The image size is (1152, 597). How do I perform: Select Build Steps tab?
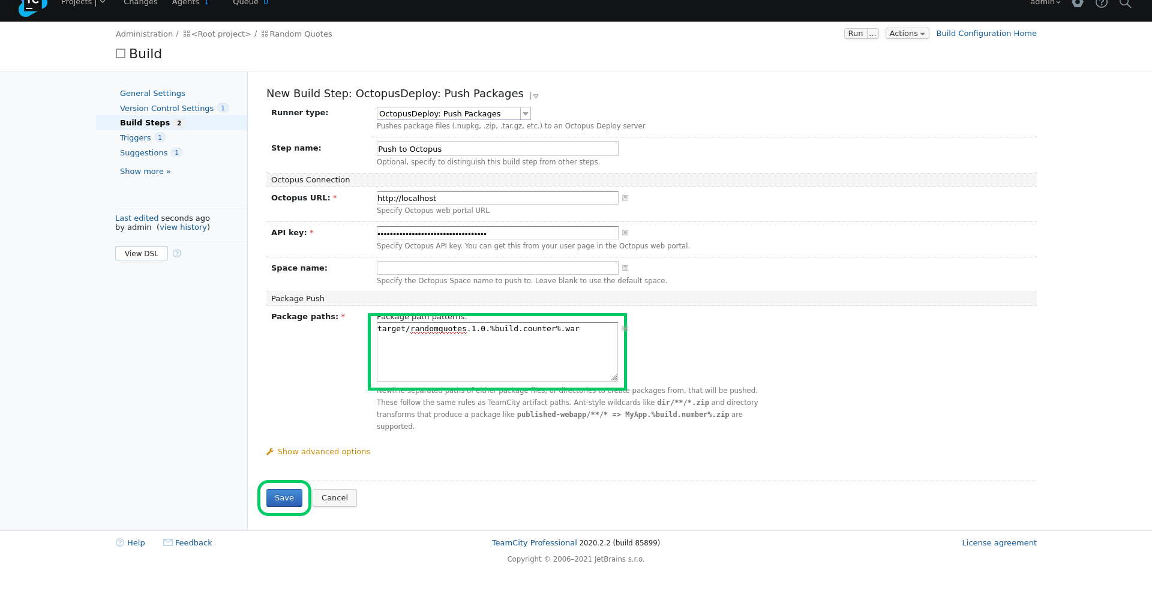145,123
